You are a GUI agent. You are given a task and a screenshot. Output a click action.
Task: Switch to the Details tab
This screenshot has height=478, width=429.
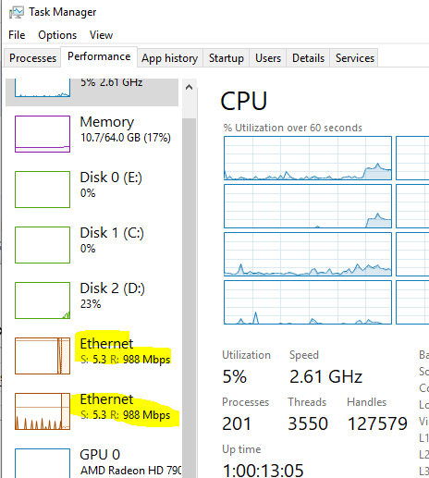point(308,58)
